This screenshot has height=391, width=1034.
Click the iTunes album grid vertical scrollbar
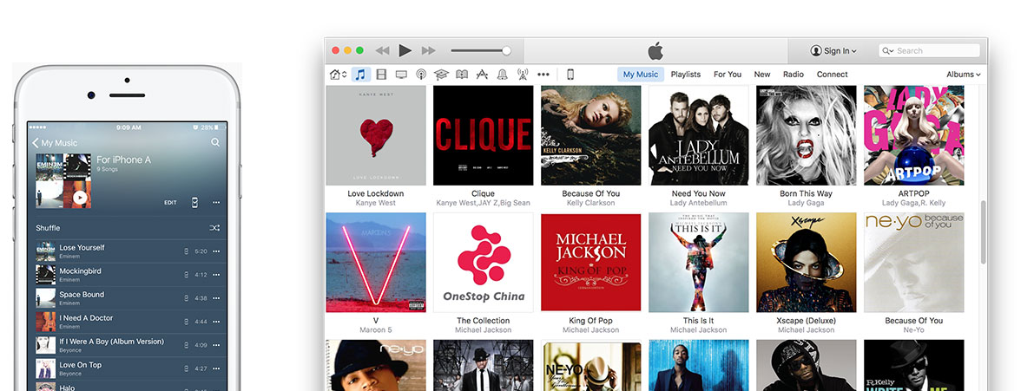pos(984,231)
